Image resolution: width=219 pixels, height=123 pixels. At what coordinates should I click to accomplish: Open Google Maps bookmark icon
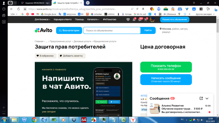point(179,14)
